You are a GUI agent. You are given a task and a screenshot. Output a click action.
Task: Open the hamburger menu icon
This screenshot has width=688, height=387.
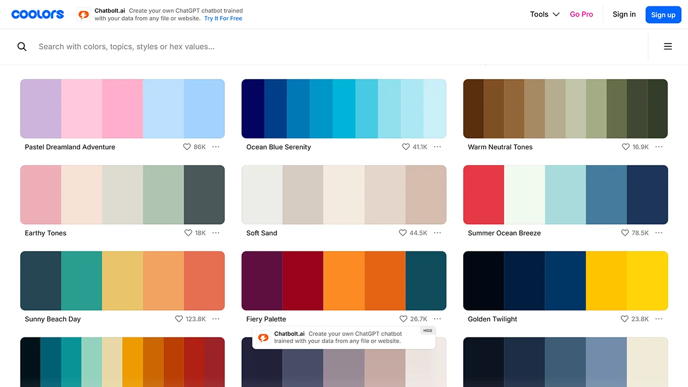(668, 47)
